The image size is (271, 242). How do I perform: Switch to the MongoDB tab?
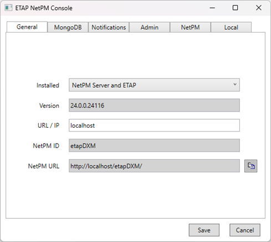(68, 27)
